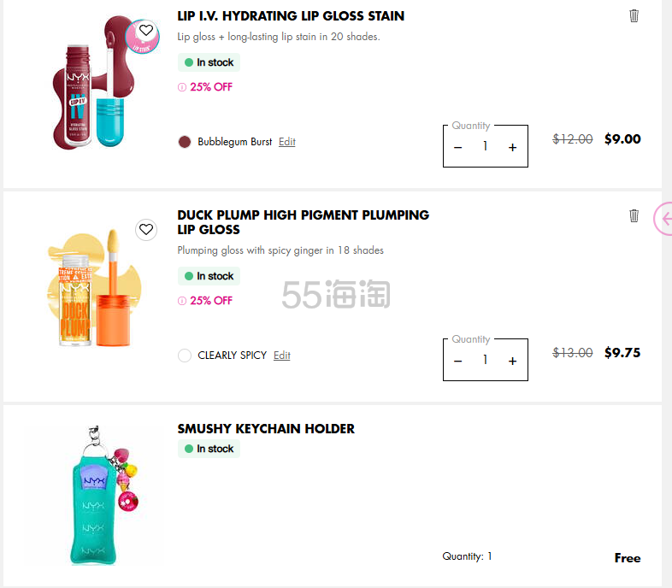Viewport: 672px width, 588px height.
Task: Decrease Lip I.V. quantity with minus
Action: [457, 148]
